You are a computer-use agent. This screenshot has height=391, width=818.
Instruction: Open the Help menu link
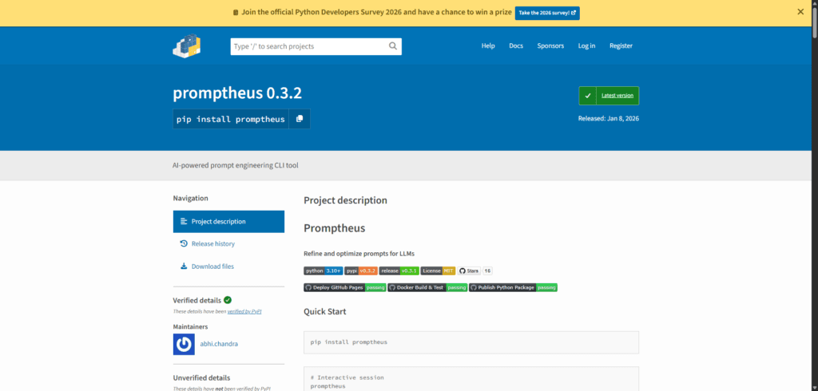coord(488,45)
